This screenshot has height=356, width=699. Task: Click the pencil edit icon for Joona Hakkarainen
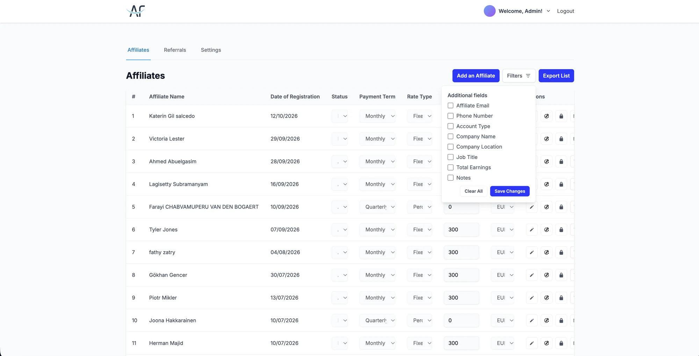(x=532, y=320)
